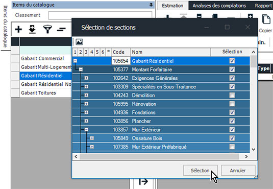
Task: Click the horizontal scrollbar right arrow
Action: 246,157
